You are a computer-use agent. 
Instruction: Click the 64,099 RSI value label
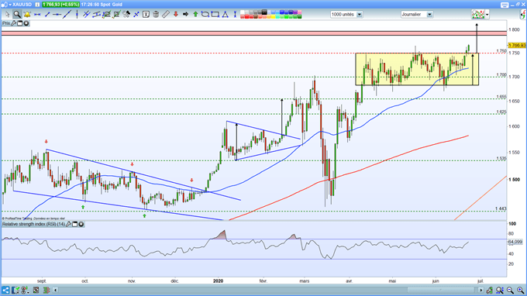[515, 242]
